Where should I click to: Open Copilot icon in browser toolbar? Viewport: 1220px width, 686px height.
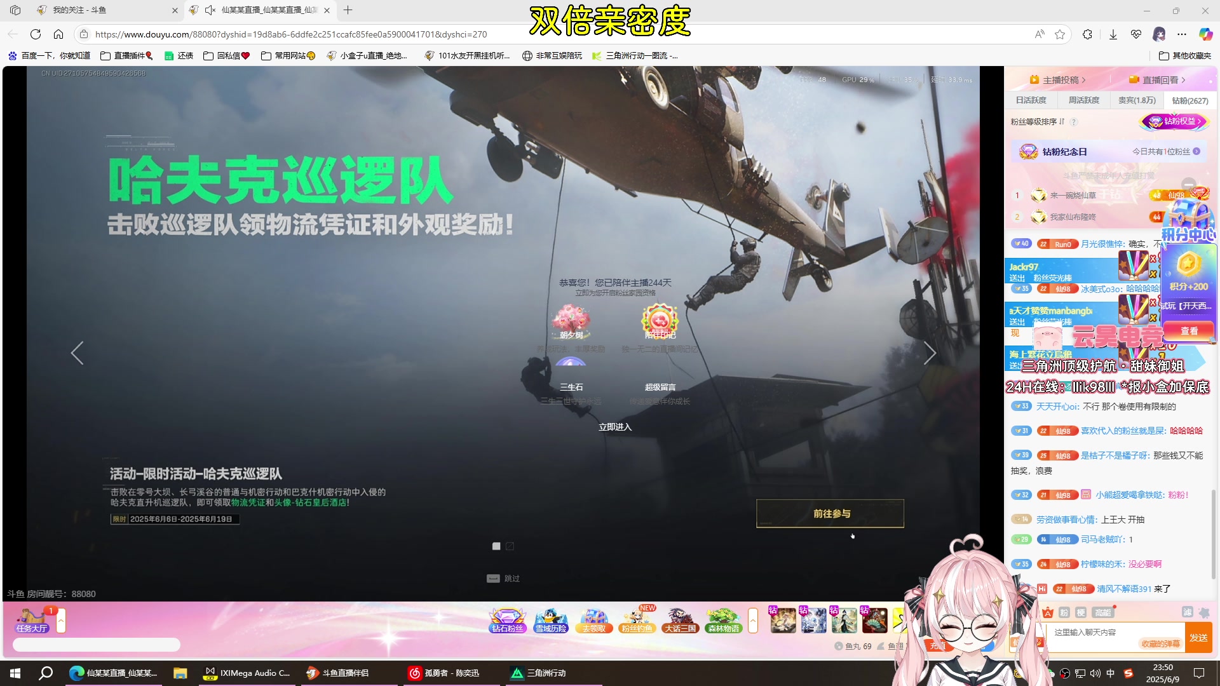pos(1205,34)
